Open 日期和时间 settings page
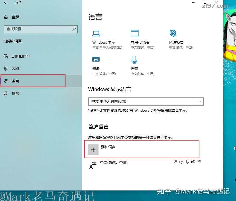The image size is (236, 201). point(20,56)
